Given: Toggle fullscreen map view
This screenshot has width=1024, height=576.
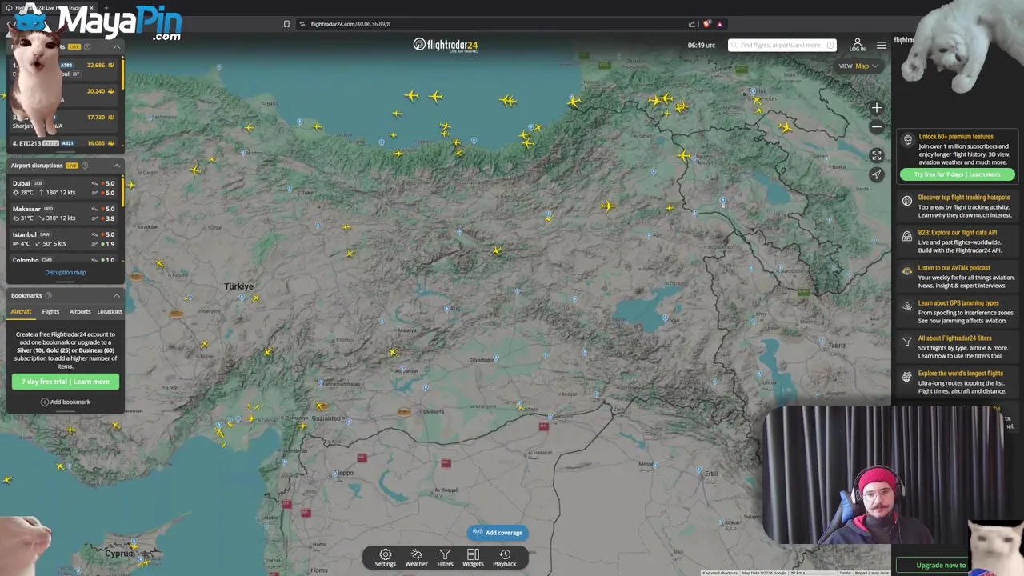Looking at the screenshot, I should click(877, 156).
